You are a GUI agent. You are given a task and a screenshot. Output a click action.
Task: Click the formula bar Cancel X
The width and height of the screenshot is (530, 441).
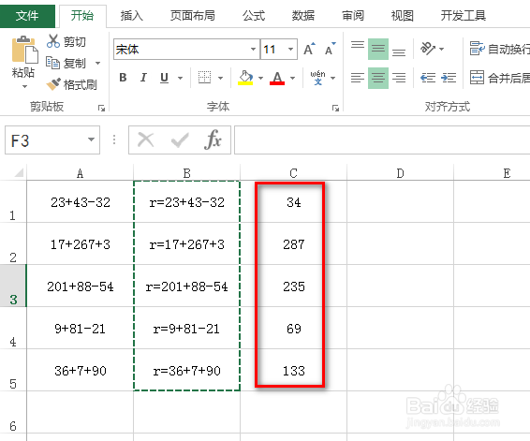tap(146, 140)
